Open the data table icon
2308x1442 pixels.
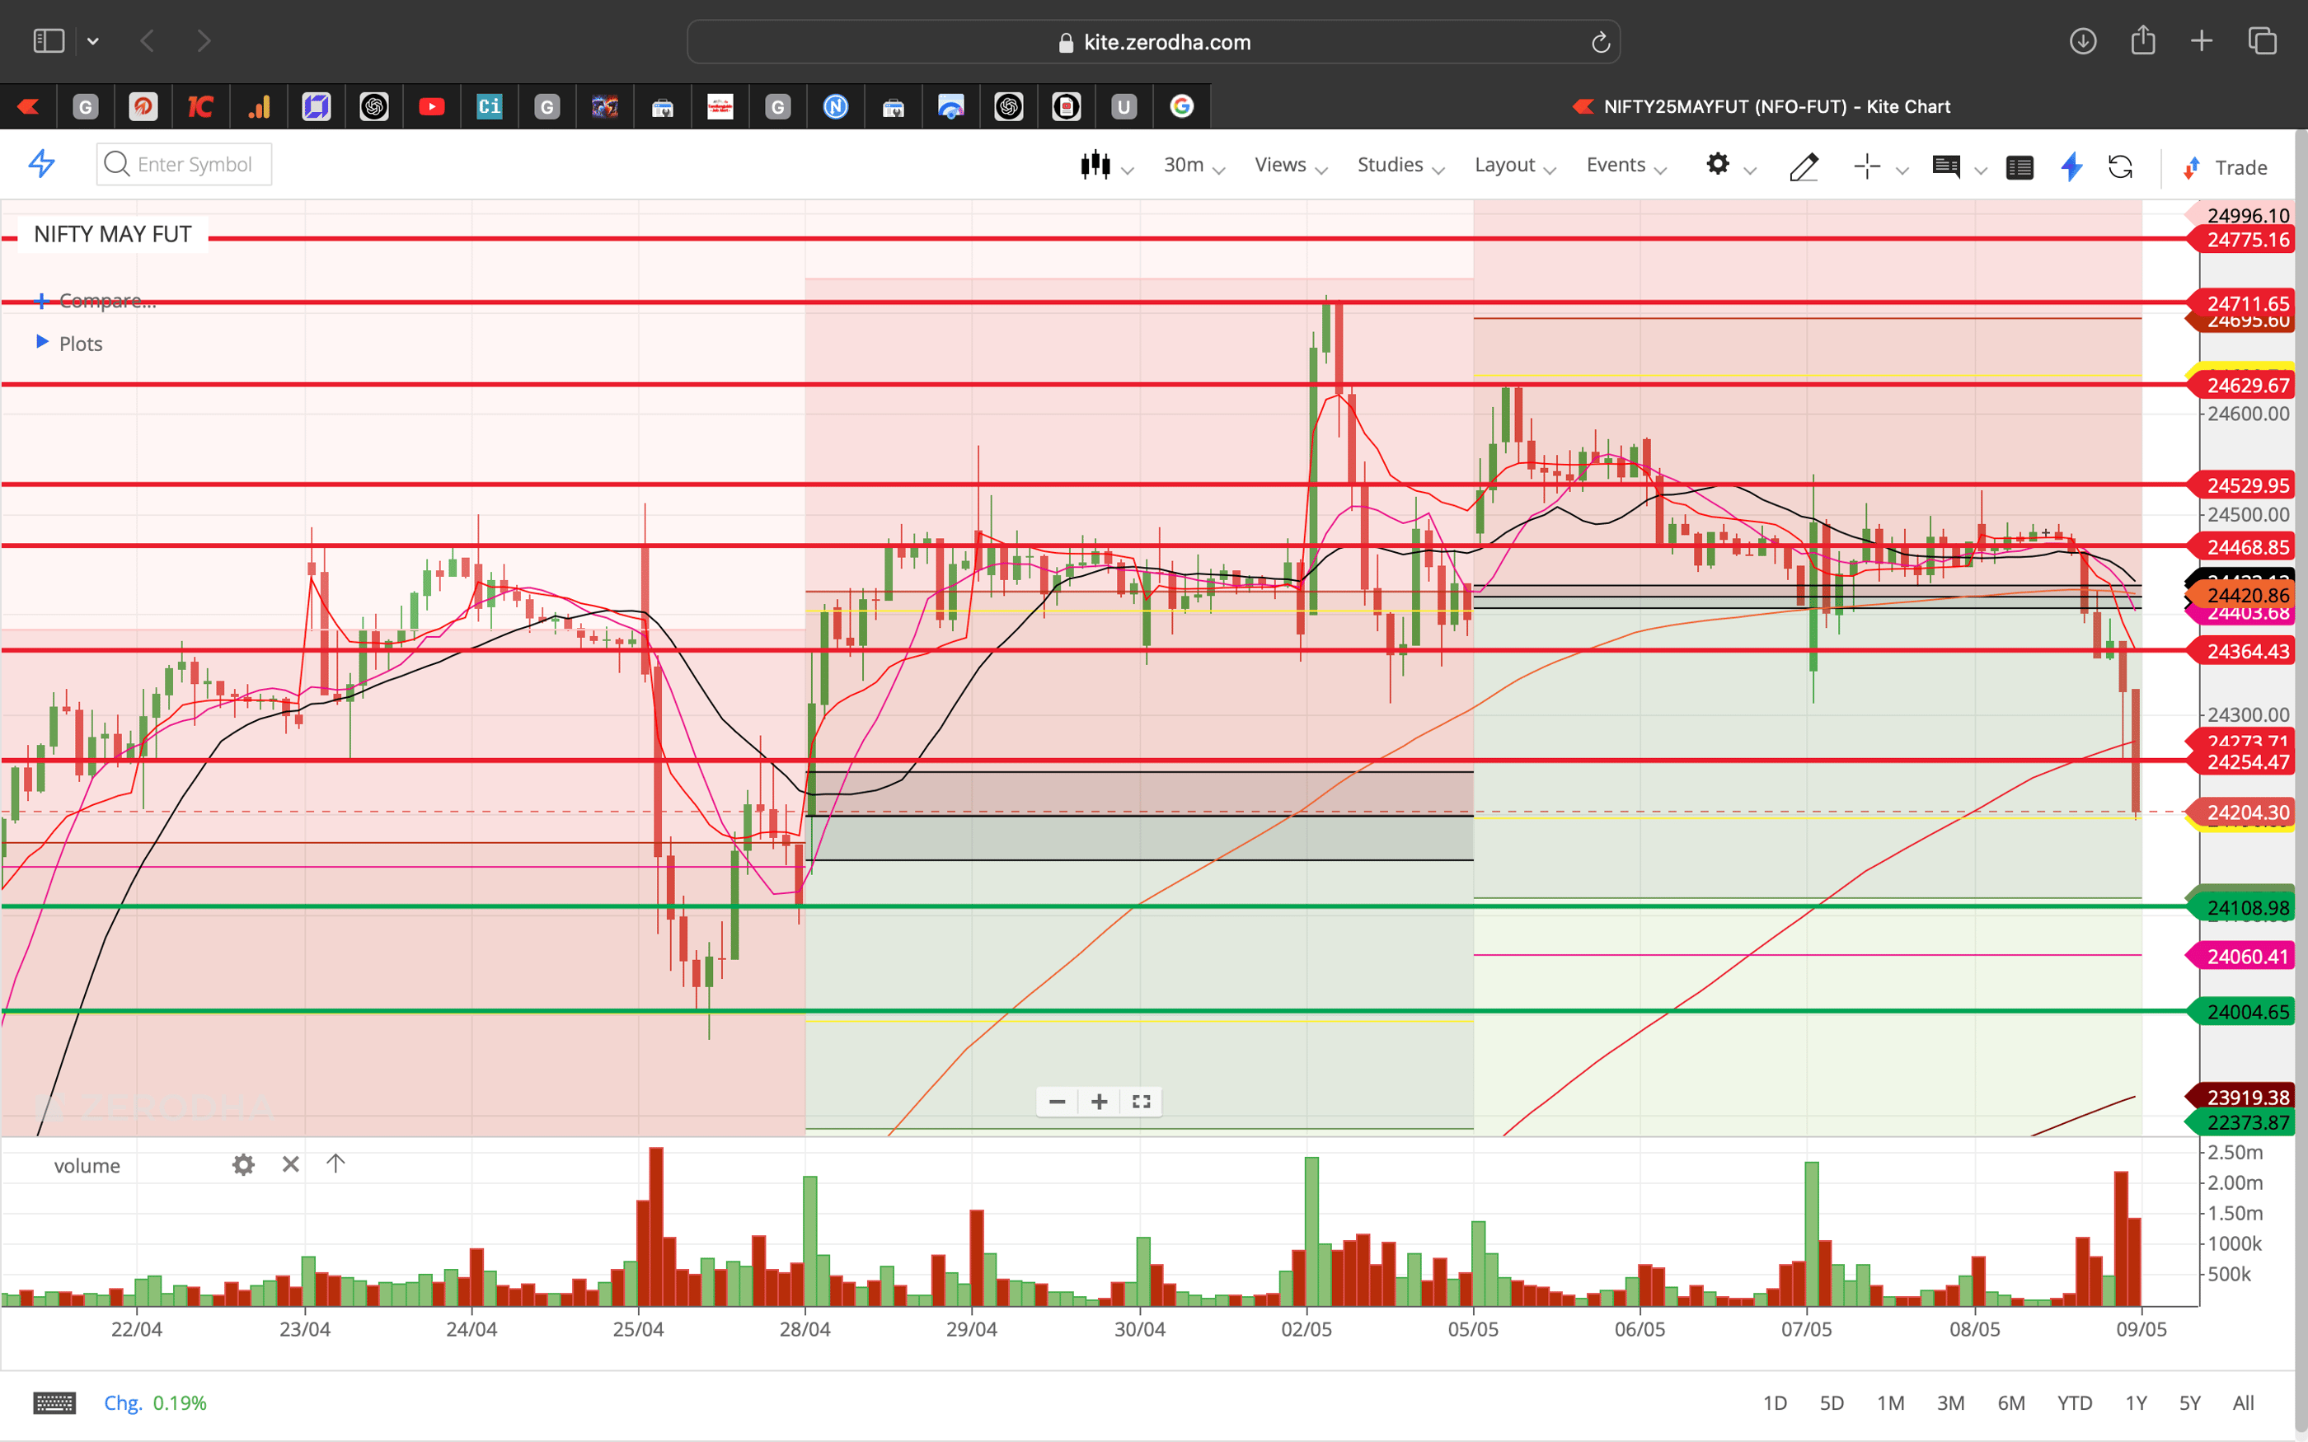point(2020,166)
